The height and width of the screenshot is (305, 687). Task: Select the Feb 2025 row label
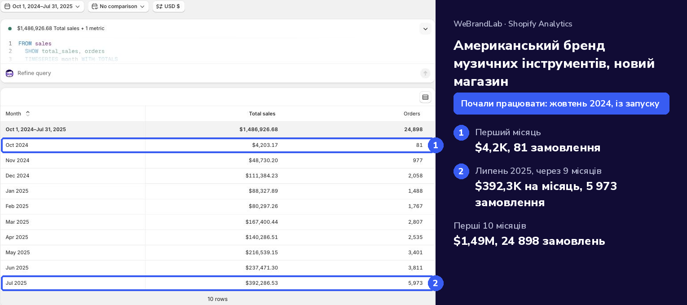coord(17,206)
